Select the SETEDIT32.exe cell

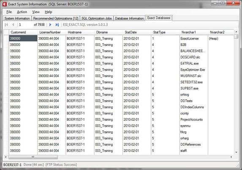click(193, 82)
